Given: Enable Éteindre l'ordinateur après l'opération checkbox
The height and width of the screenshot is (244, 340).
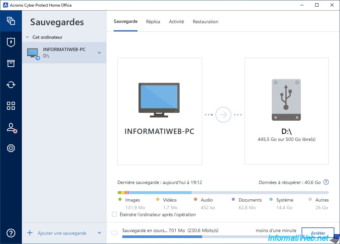Looking at the screenshot, I should (114, 214).
